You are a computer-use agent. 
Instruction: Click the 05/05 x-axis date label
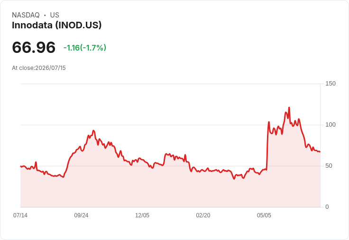(x=264, y=215)
